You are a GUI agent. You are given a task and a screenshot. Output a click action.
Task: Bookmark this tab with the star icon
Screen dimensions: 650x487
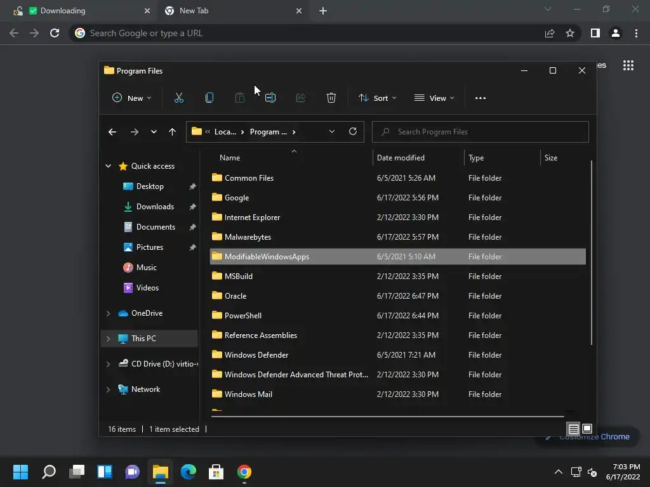(x=570, y=33)
